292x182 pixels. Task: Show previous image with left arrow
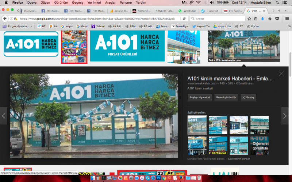(4, 116)
